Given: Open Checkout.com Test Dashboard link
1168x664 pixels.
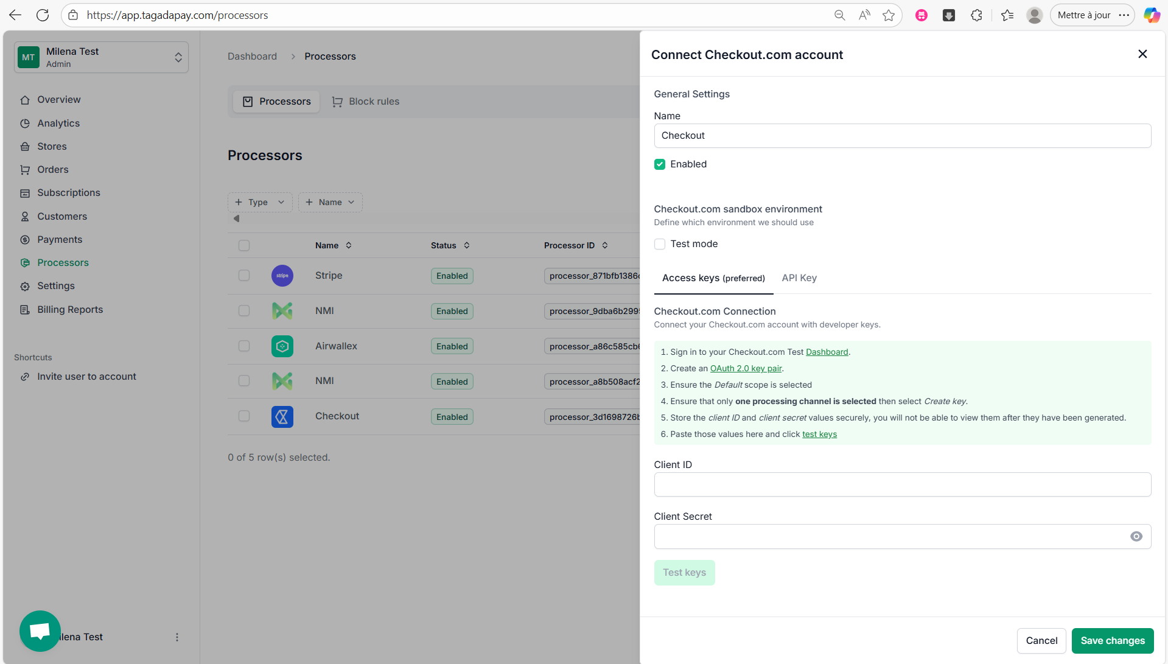Looking at the screenshot, I should (827, 352).
